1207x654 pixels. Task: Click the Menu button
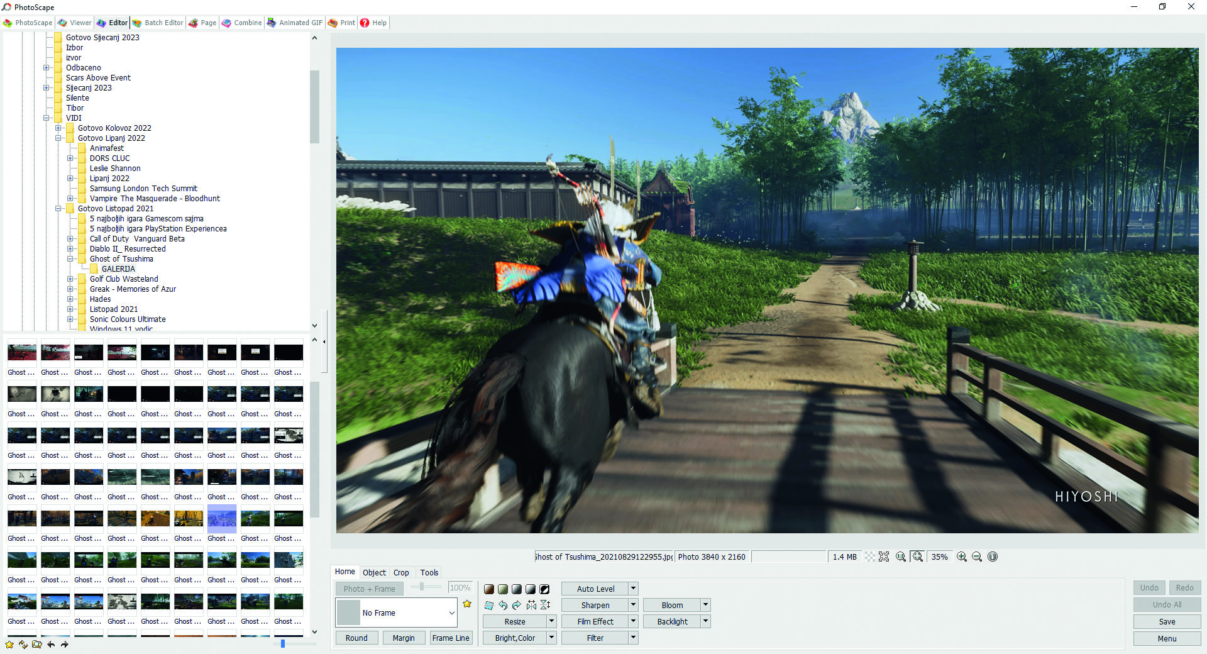click(x=1167, y=638)
